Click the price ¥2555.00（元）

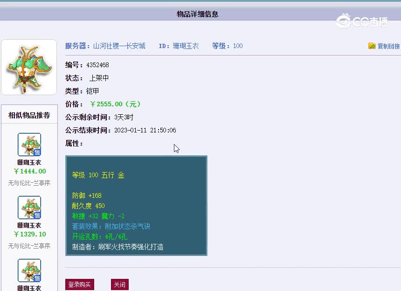[115, 104]
